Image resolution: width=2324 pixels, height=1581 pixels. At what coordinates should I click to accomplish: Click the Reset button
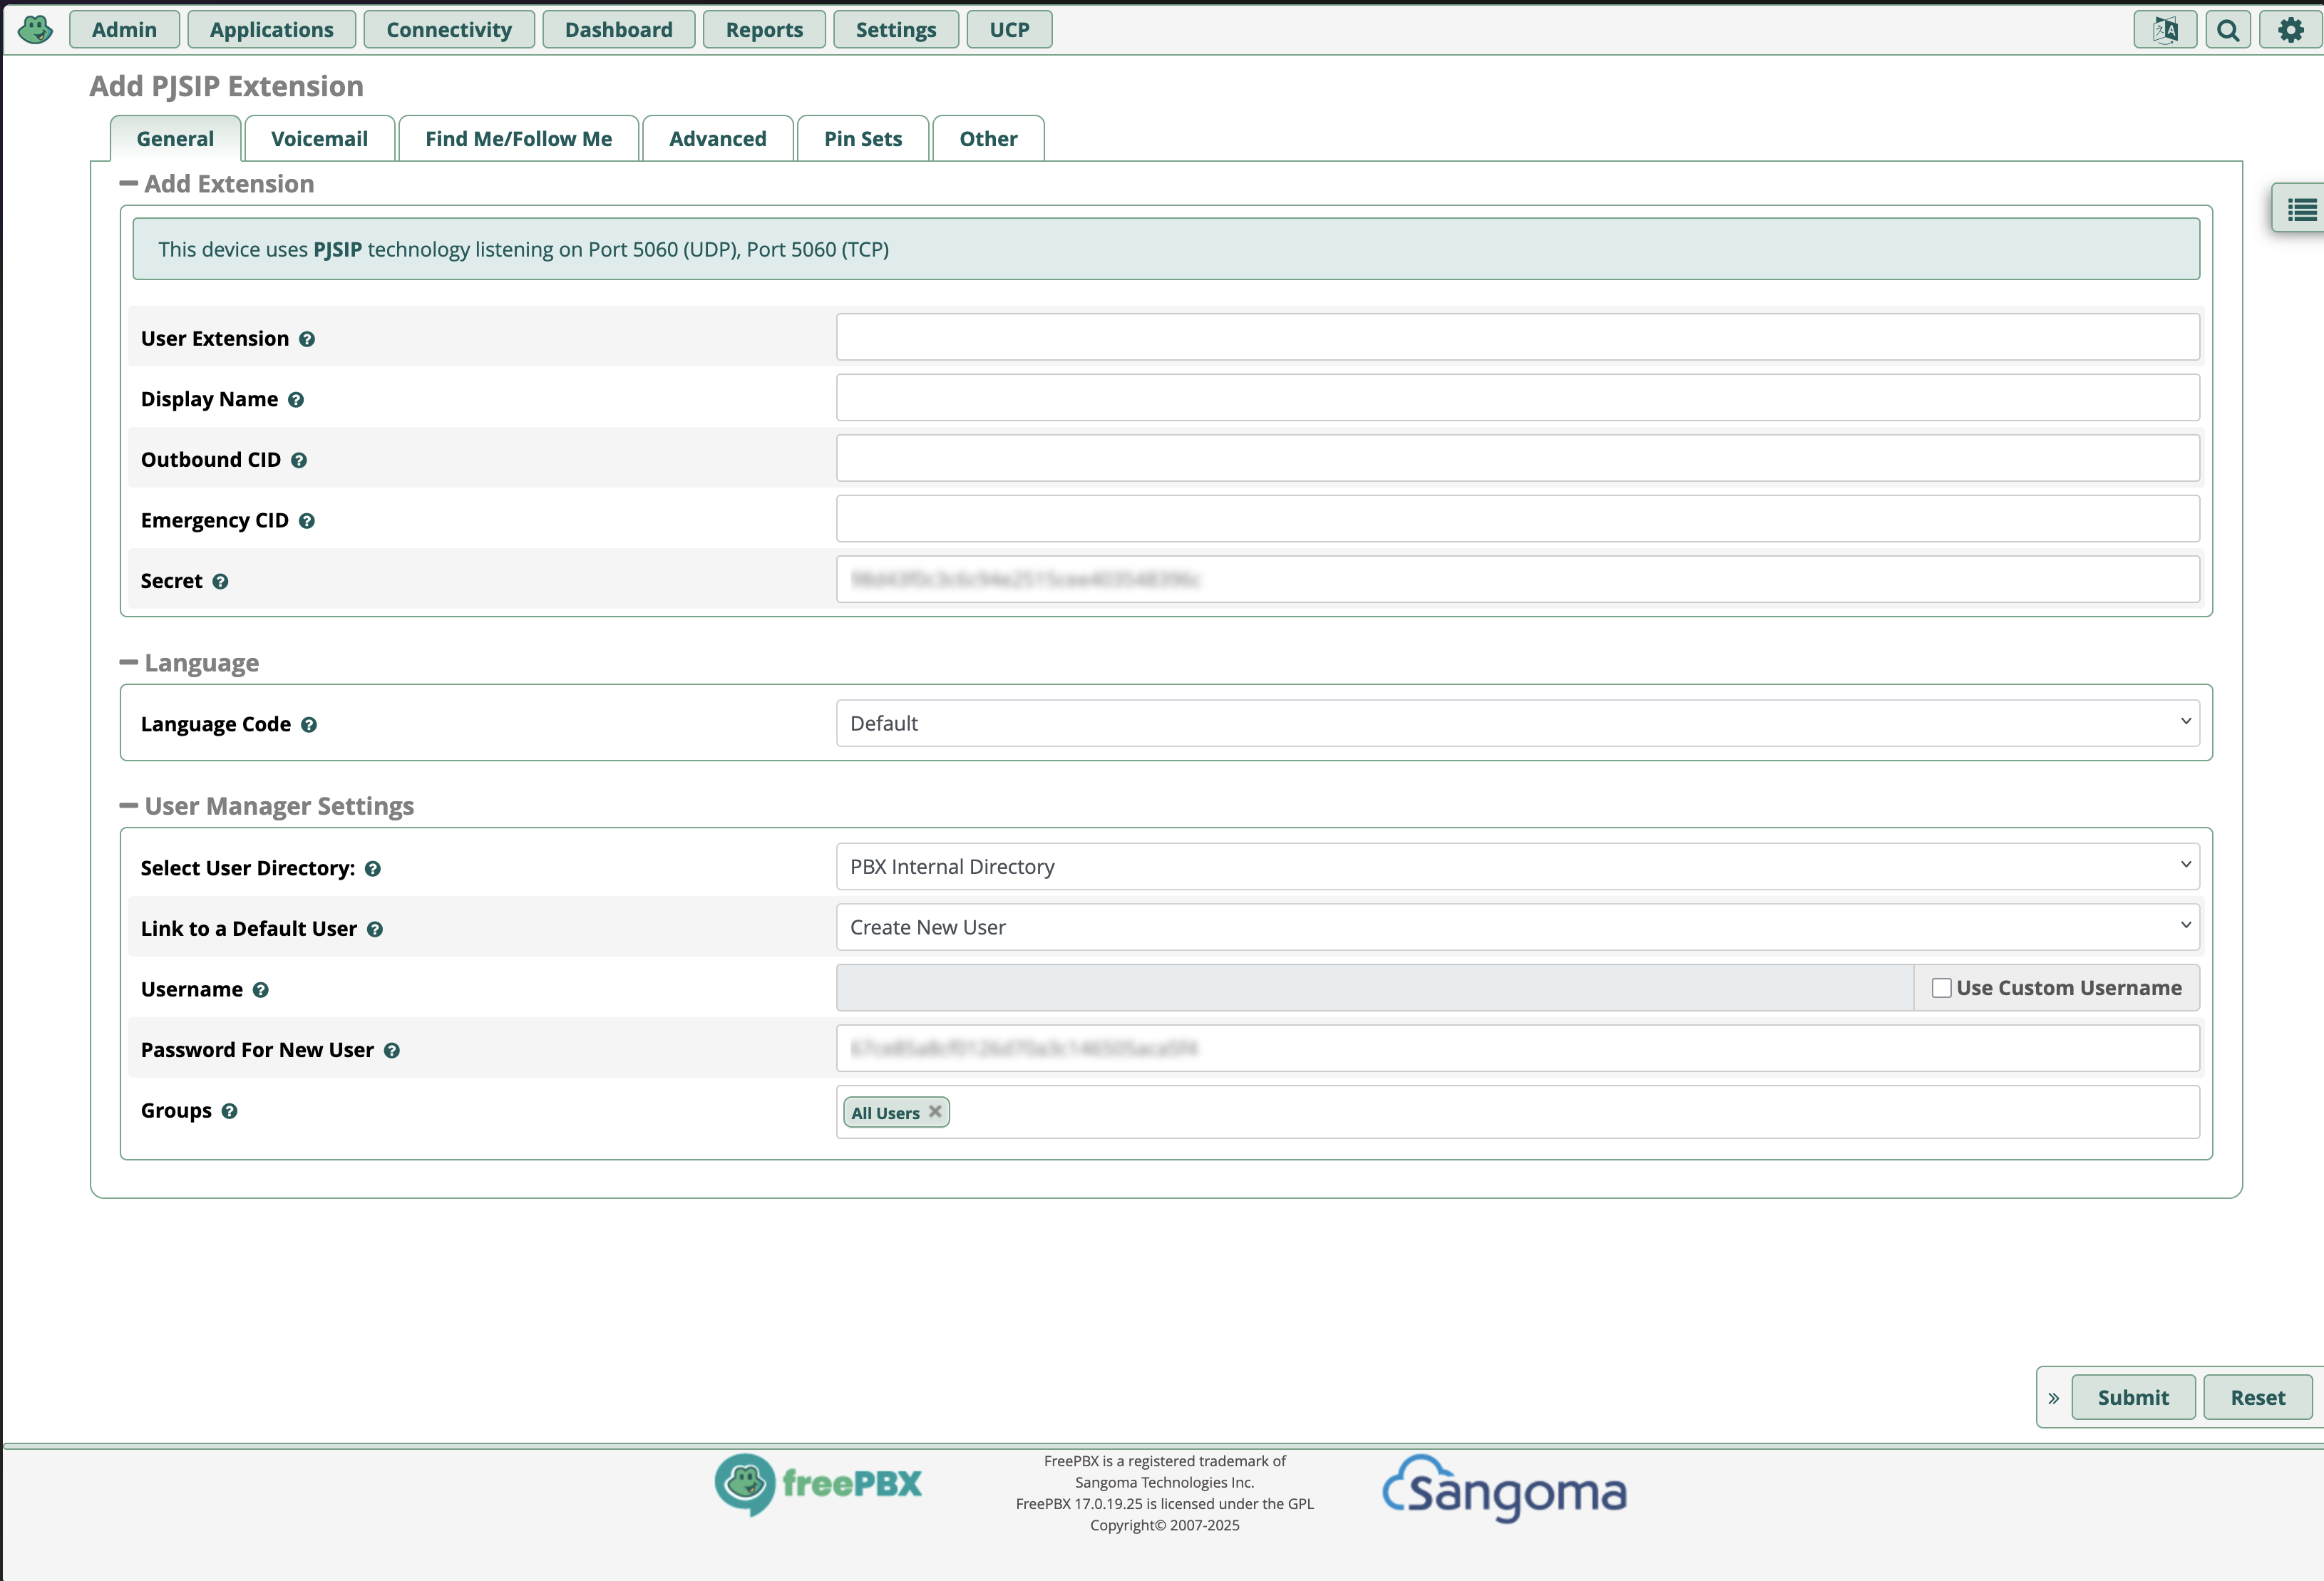pos(2257,1397)
